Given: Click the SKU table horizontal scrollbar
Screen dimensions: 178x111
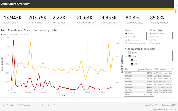Looking at the screenshot, I should point(139,96).
